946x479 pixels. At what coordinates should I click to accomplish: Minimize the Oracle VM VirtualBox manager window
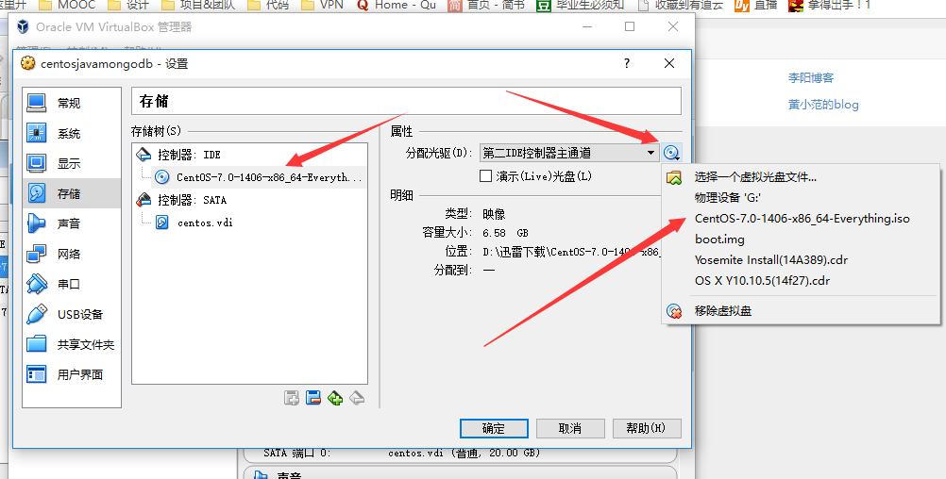588,26
